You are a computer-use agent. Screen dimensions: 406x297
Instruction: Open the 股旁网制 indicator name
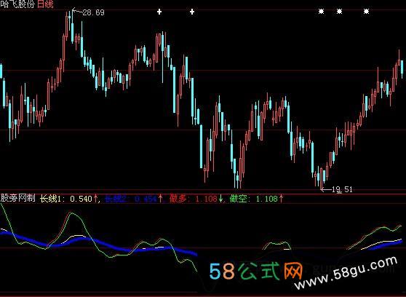(17, 198)
